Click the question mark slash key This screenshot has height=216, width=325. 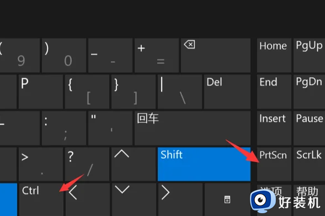pyautogui.click(x=87, y=164)
